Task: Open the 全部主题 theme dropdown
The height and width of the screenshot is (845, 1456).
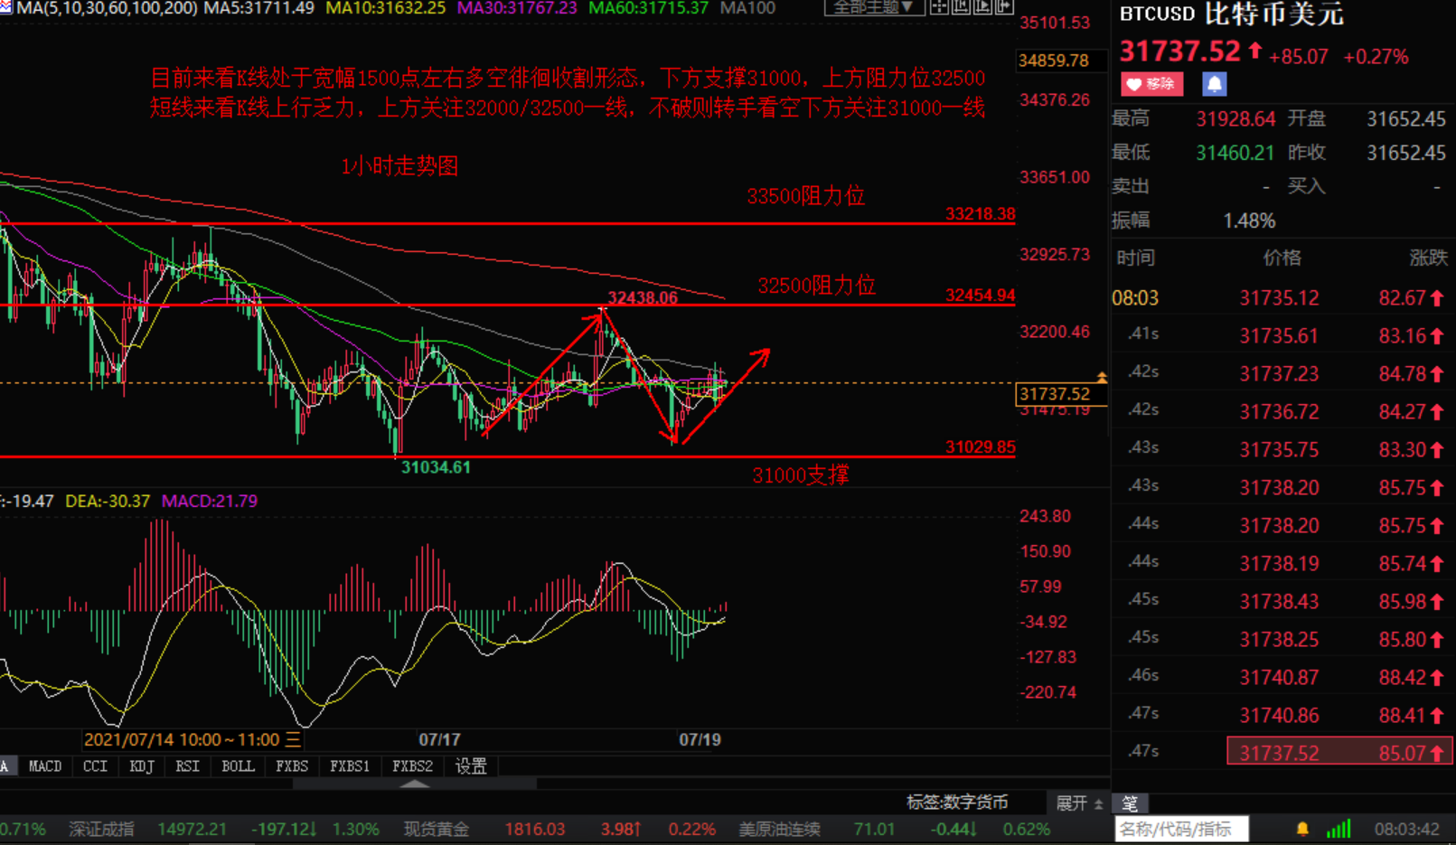Action: [874, 7]
